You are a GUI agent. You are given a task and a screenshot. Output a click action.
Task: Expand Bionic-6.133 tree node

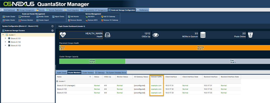(6, 45)
